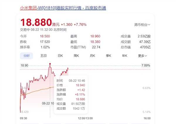Click the 5.14% axis label

tap(146, 112)
